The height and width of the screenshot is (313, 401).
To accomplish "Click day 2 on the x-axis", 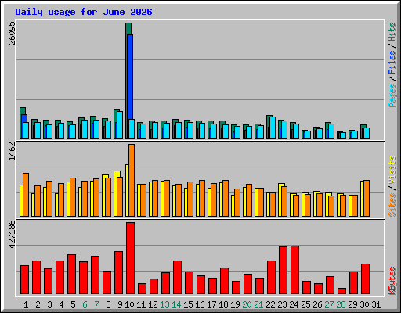I will (x=38, y=304).
